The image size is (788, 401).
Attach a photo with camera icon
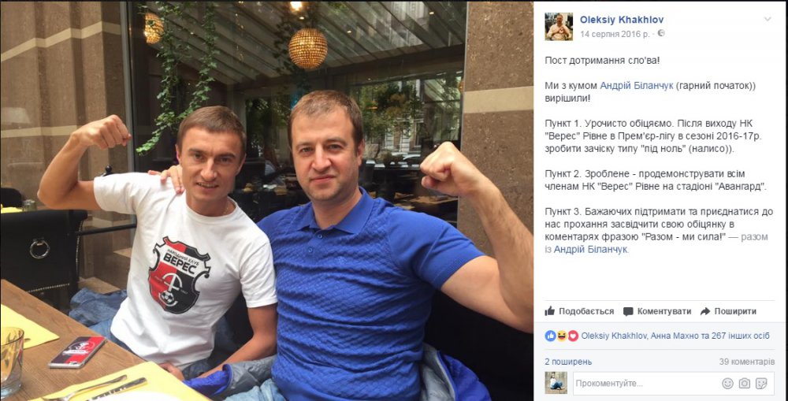(745, 384)
